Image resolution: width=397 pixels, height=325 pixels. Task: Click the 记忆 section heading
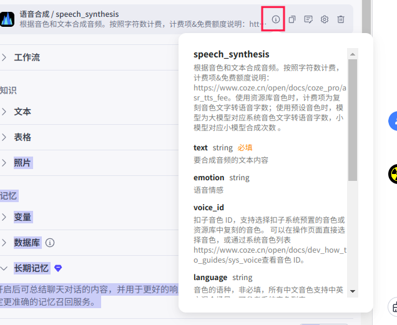coord(9,196)
